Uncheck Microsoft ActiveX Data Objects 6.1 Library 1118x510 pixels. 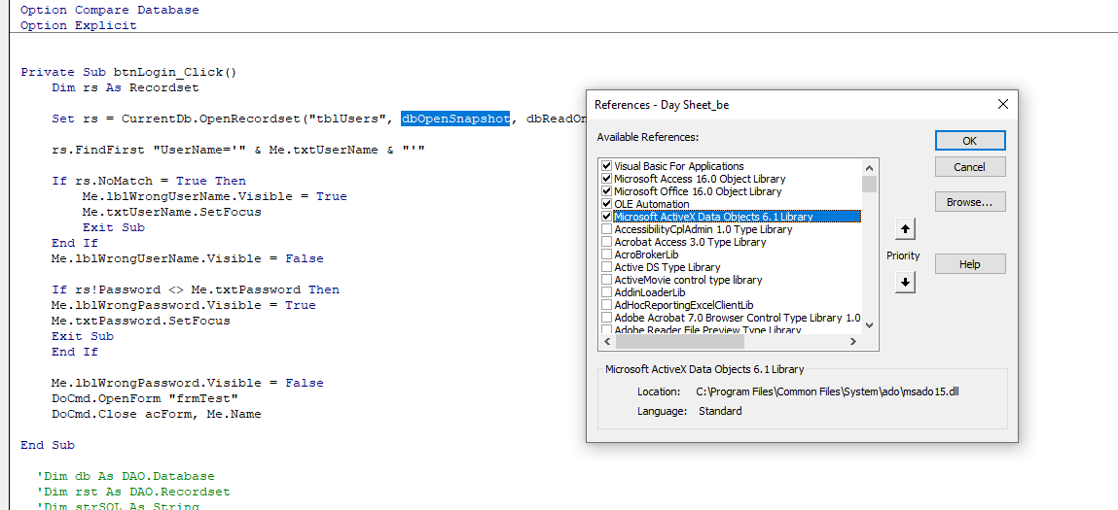607,217
